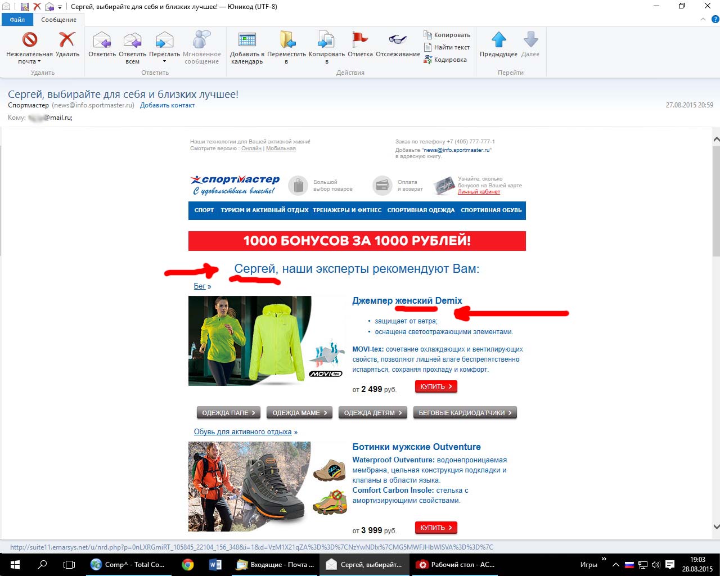Mark message as junk mail (Нежелательная почта)
This screenshot has height=576, width=720.
[x=29, y=48]
